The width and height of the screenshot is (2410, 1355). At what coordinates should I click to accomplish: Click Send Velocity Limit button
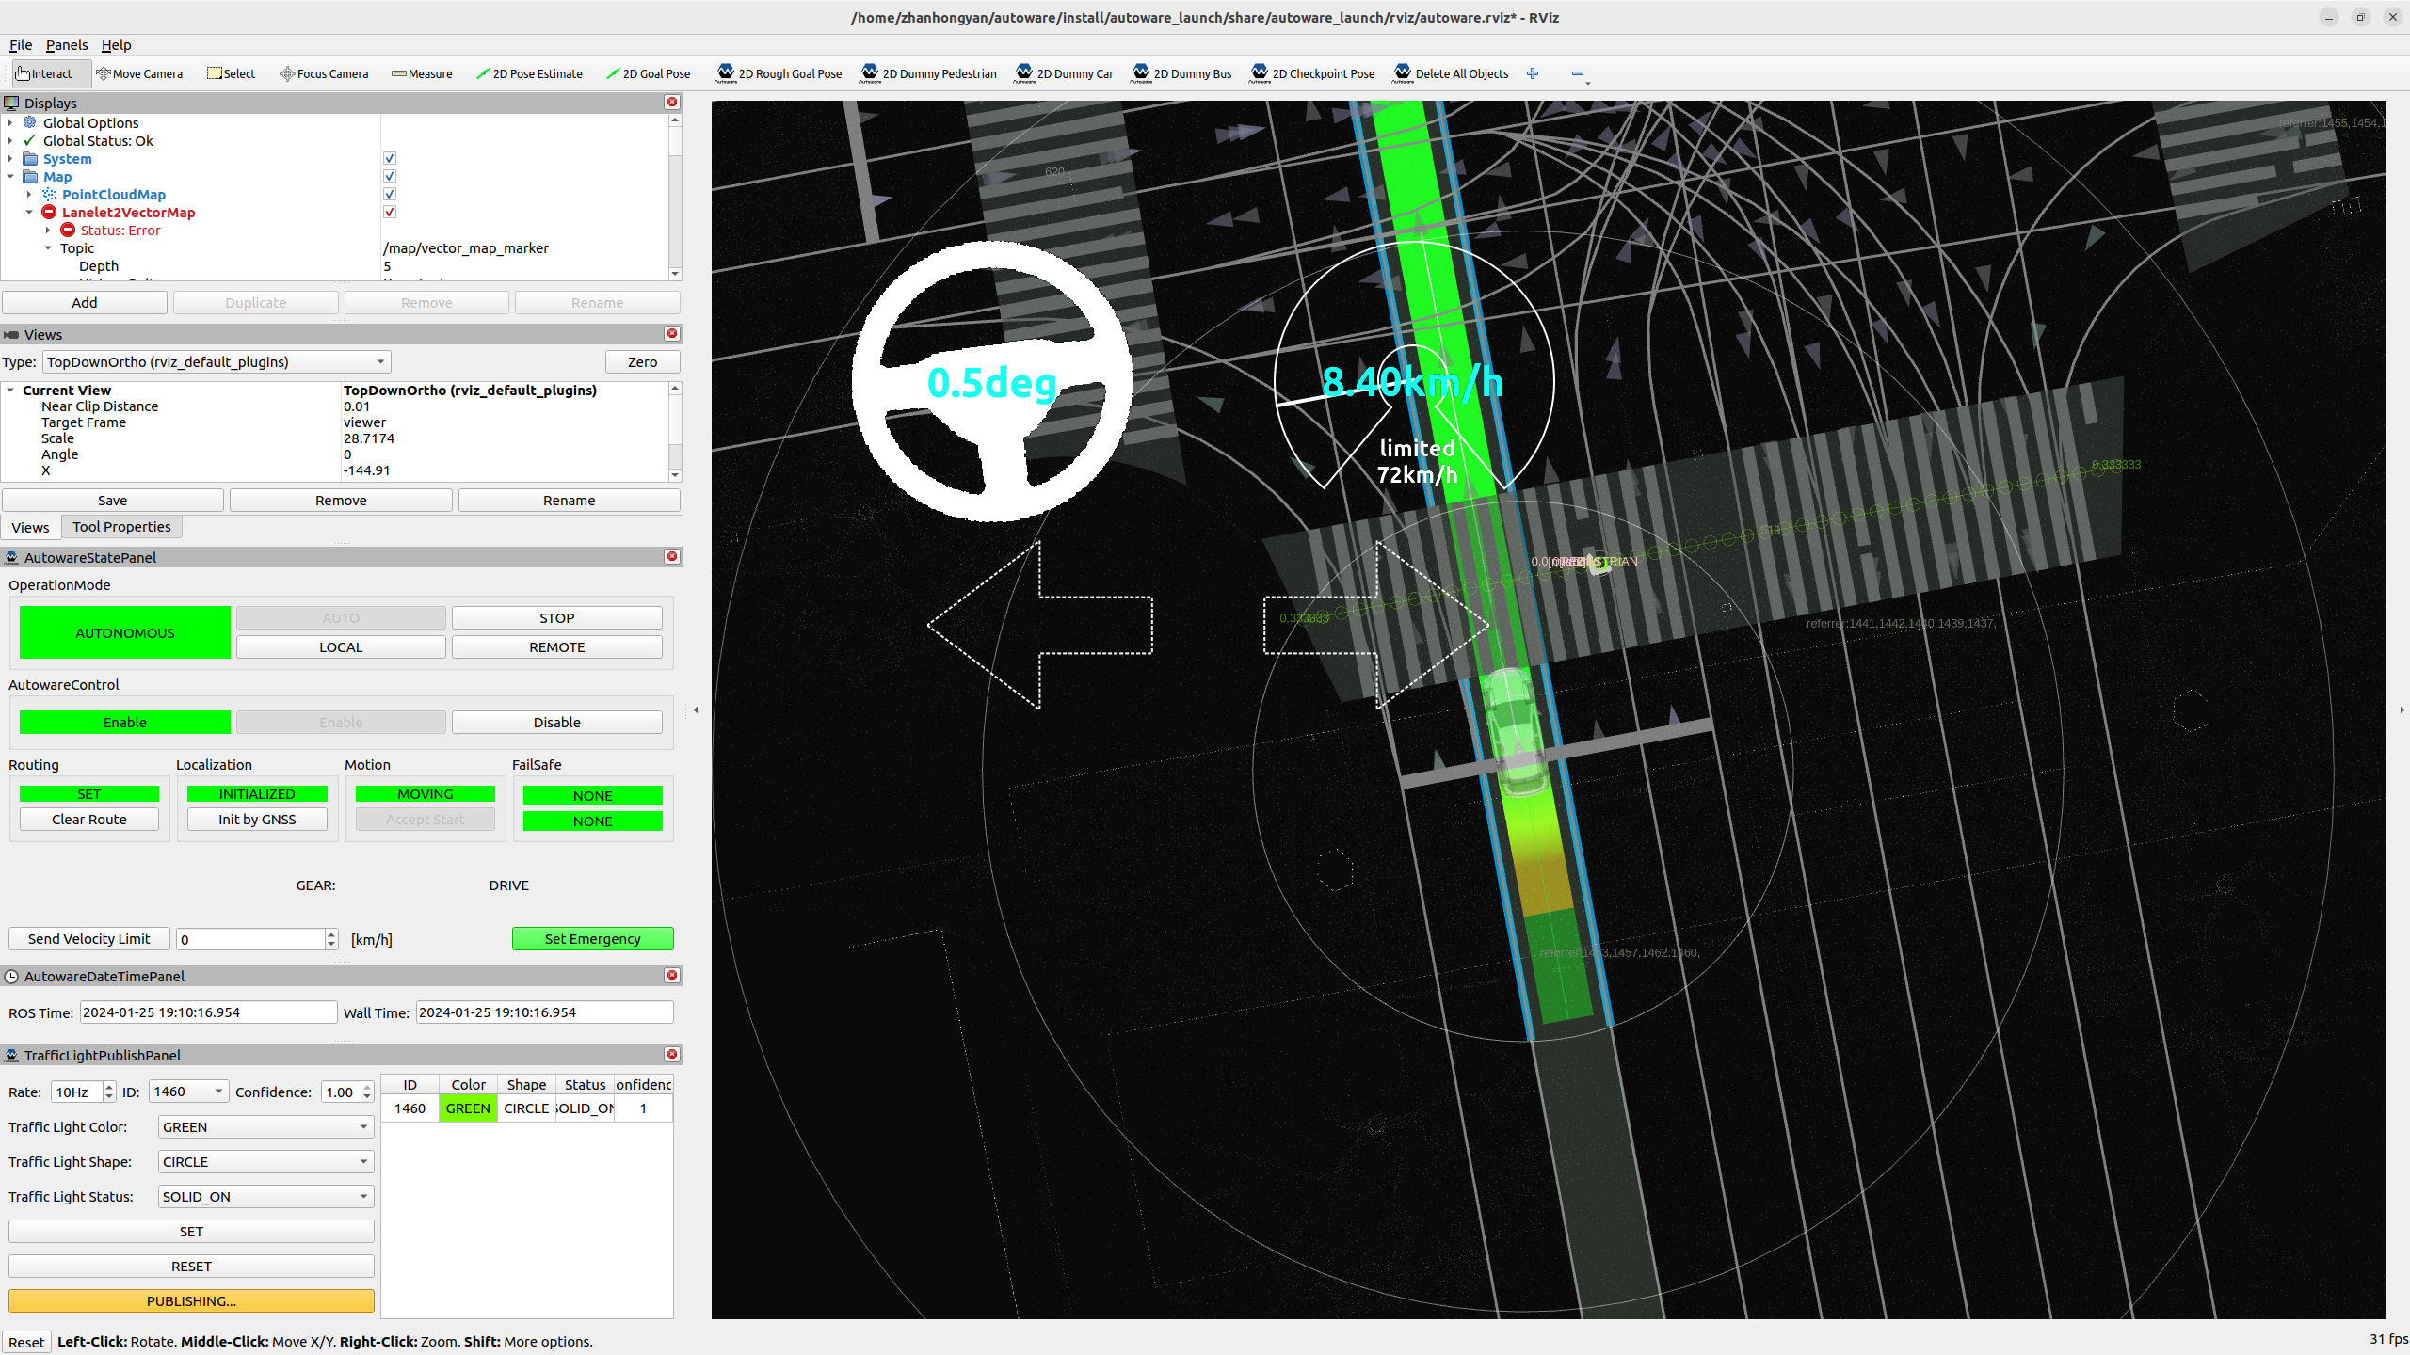pos(89,938)
